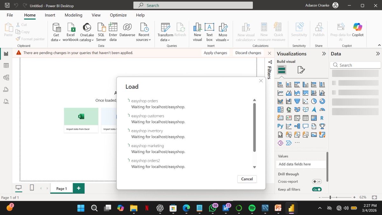Select the KPI visual
Image resolution: width=382 pixels, height=215 pixels.
tap(289, 118)
